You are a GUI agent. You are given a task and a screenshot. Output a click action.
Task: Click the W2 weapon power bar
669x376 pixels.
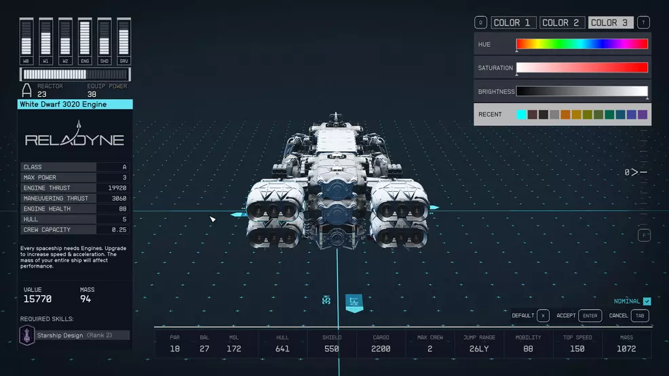pos(65,41)
